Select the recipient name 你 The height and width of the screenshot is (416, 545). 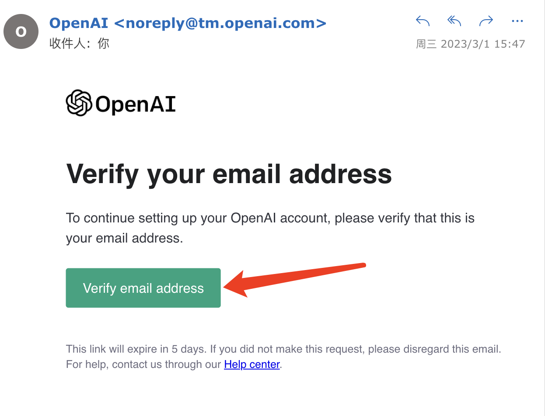point(103,44)
